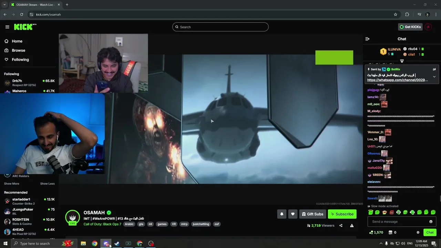441x248 pixels.
Task: Open chat settings gear
Action: 418,232
